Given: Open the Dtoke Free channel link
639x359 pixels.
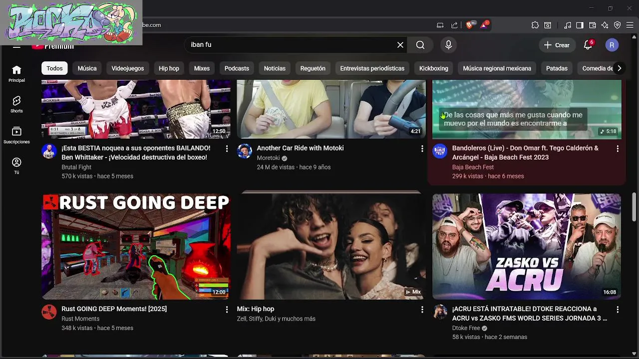Looking at the screenshot, I should [x=466, y=328].
